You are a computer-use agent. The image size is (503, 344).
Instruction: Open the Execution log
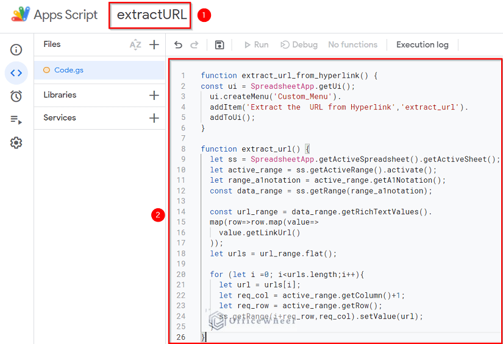point(422,44)
